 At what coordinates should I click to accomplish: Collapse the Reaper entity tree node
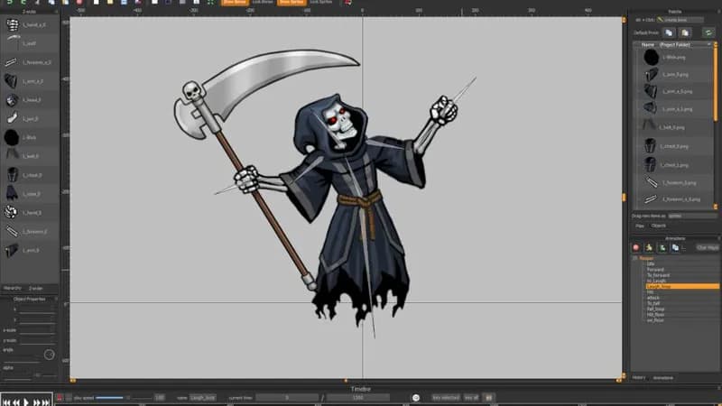635,258
